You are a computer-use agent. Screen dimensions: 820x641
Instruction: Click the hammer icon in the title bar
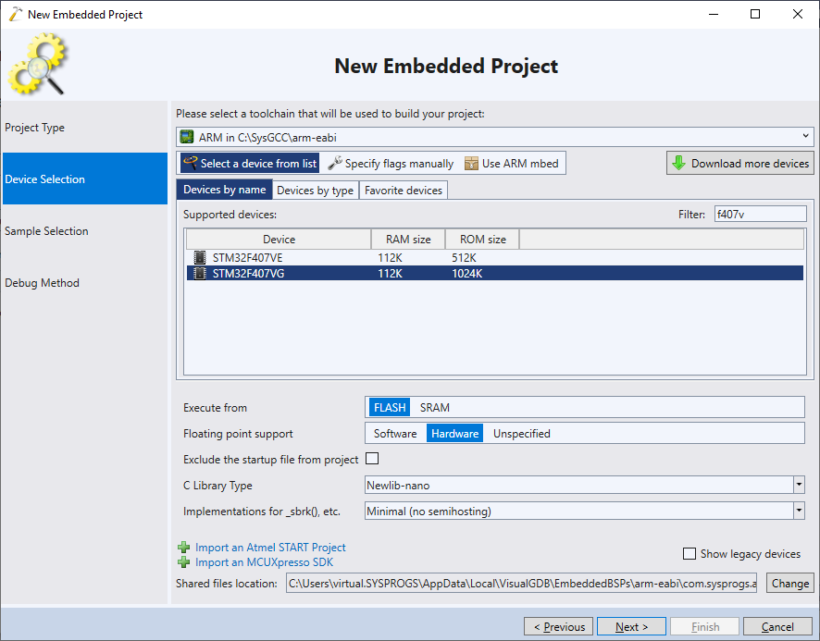tap(16, 14)
